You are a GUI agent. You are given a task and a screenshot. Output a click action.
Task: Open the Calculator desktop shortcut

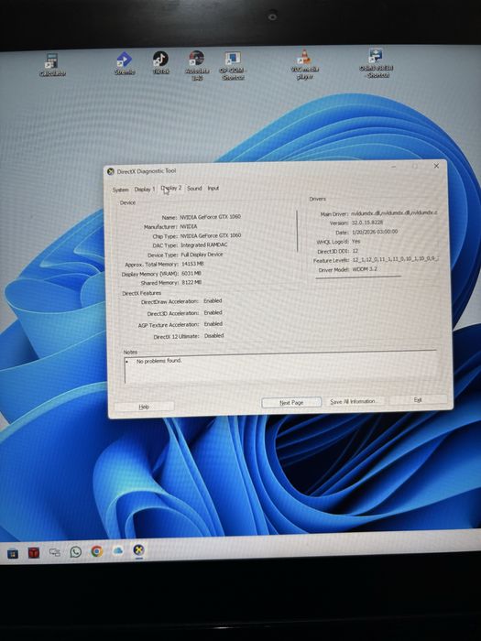click(52, 65)
